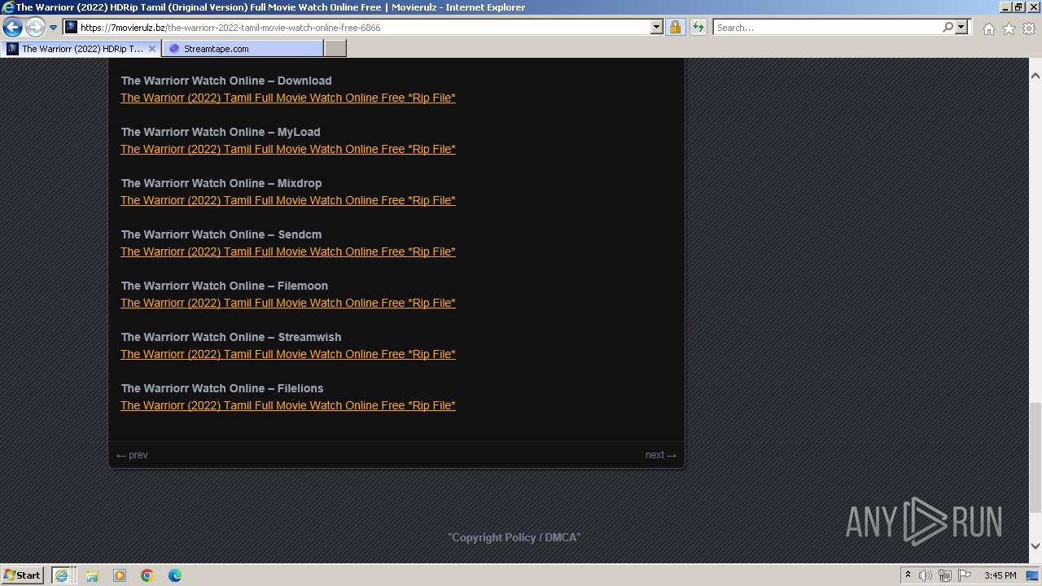The height and width of the screenshot is (586, 1042).
Task: Click the page refresh icon
Action: [x=698, y=28]
